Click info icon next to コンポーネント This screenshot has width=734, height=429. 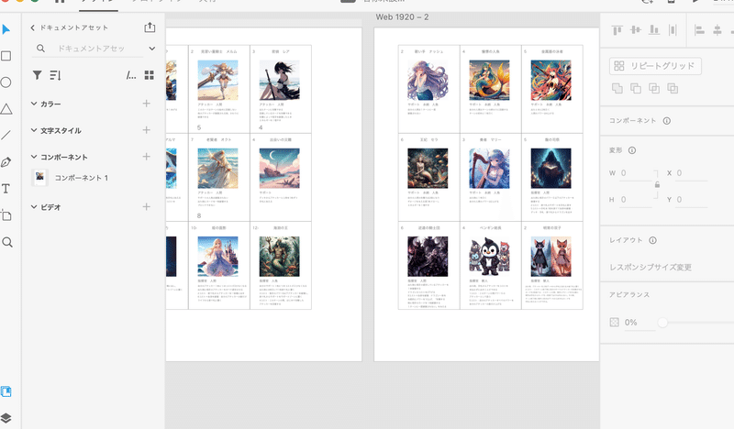667,121
